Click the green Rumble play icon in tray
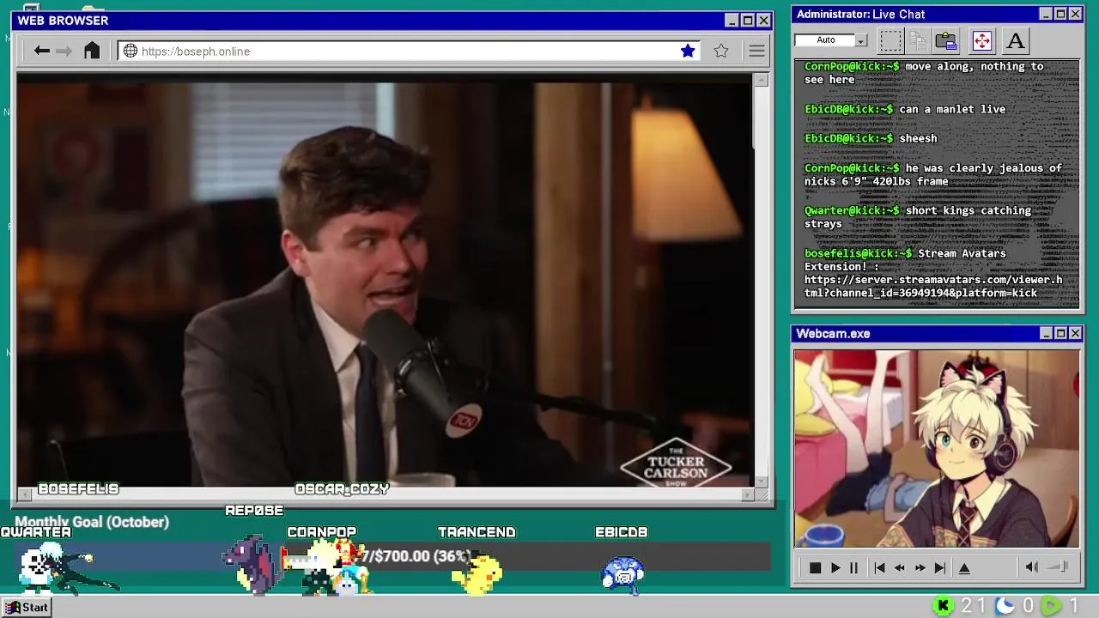The image size is (1099, 618). [x=1052, y=606]
